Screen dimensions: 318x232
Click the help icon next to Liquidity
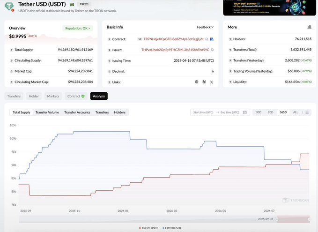pos(230,82)
